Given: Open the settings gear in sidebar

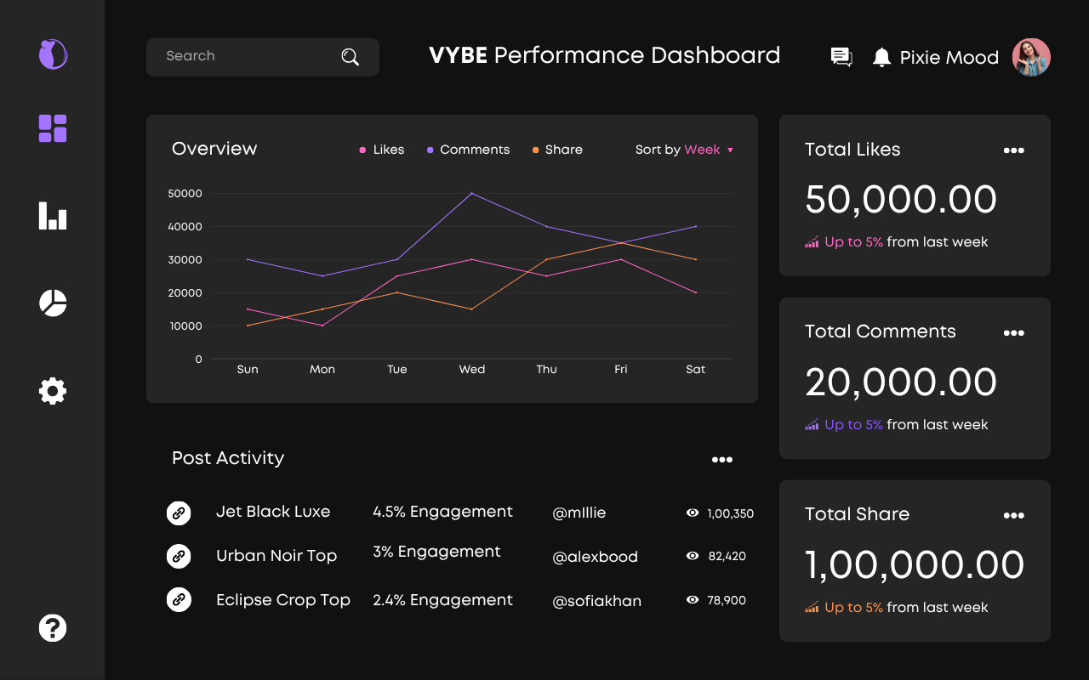Looking at the screenshot, I should pyautogui.click(x=52, y=391).
